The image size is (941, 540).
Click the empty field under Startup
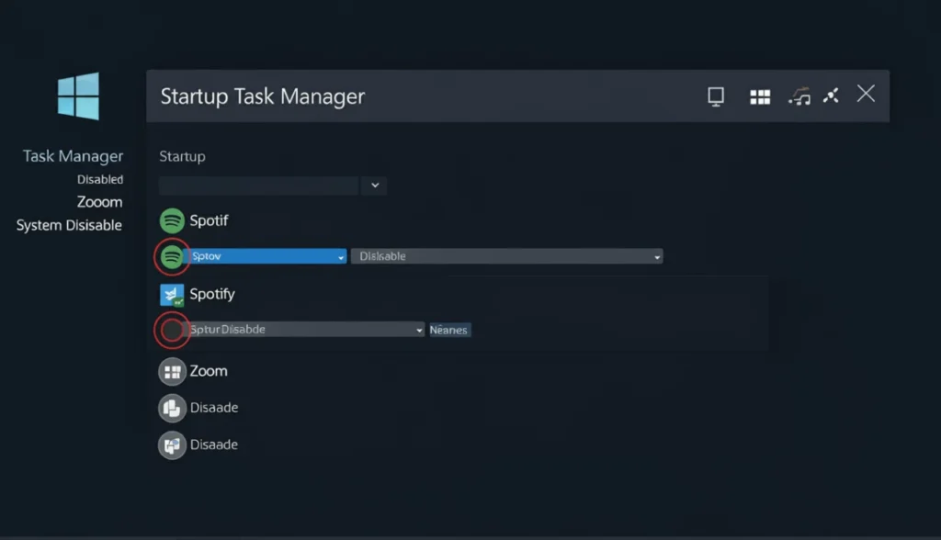[258, 186]
